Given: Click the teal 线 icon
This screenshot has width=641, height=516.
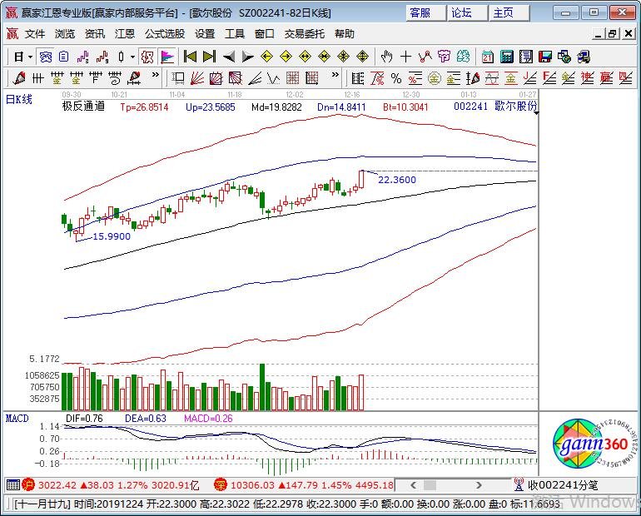Looking at the screenshot, I should [x=463, y=57].
